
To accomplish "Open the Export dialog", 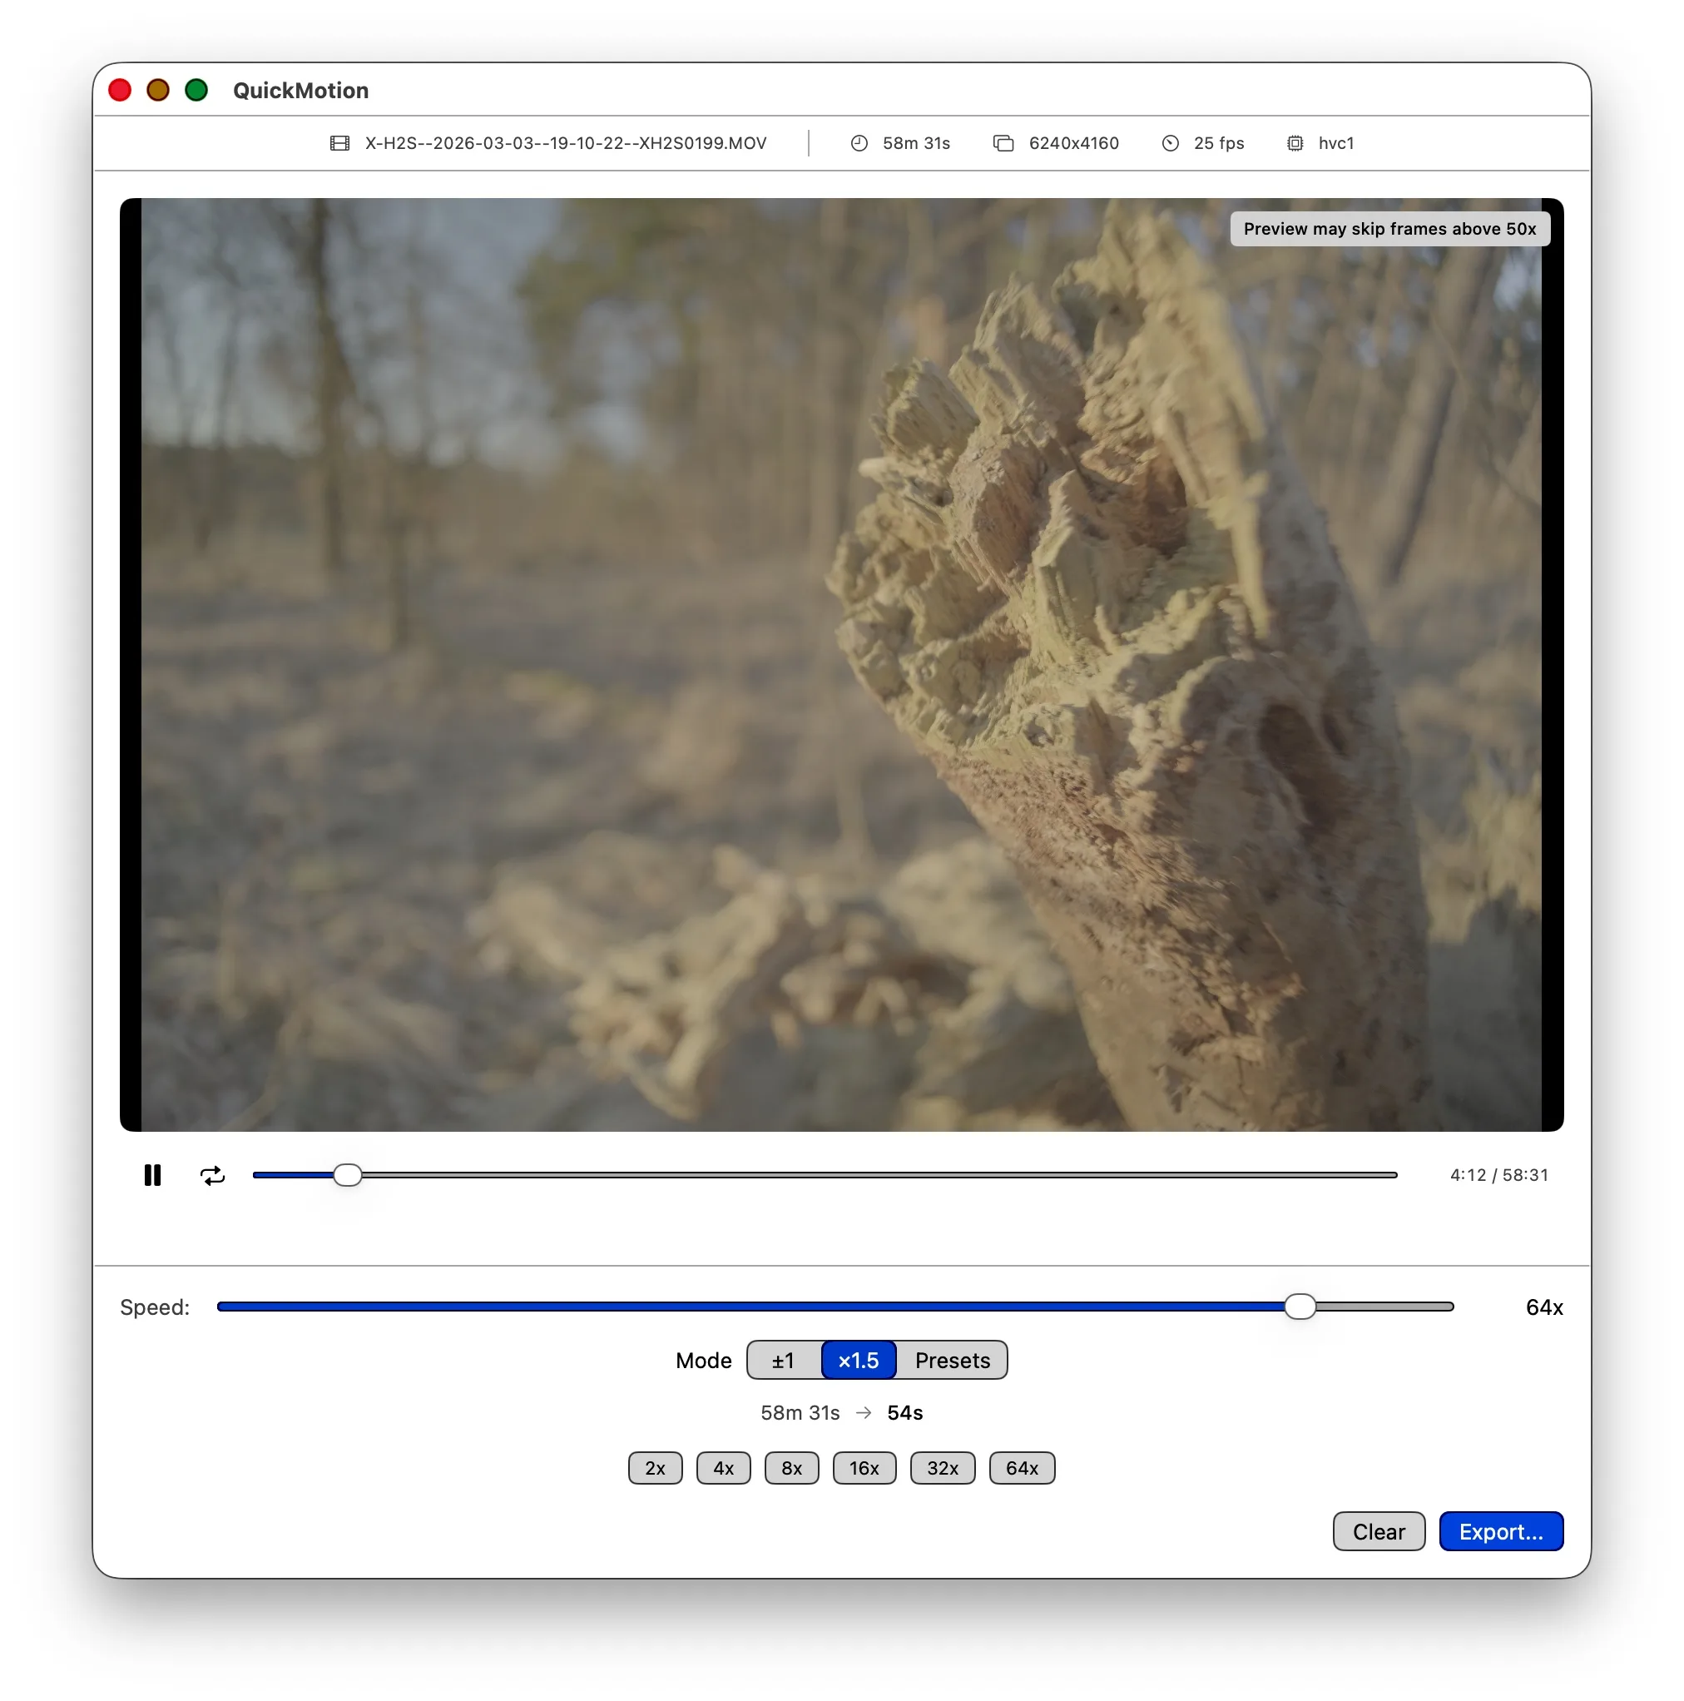I will (1501, 1532).
